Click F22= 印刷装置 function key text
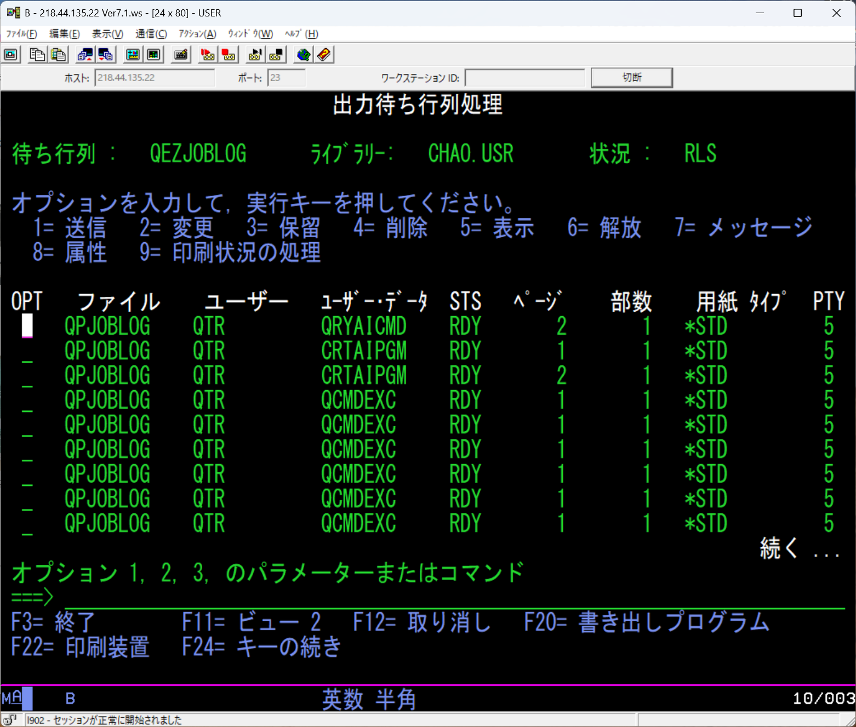Image resolution: width=856 pixels, height=727 pixels. coord(80,647)
